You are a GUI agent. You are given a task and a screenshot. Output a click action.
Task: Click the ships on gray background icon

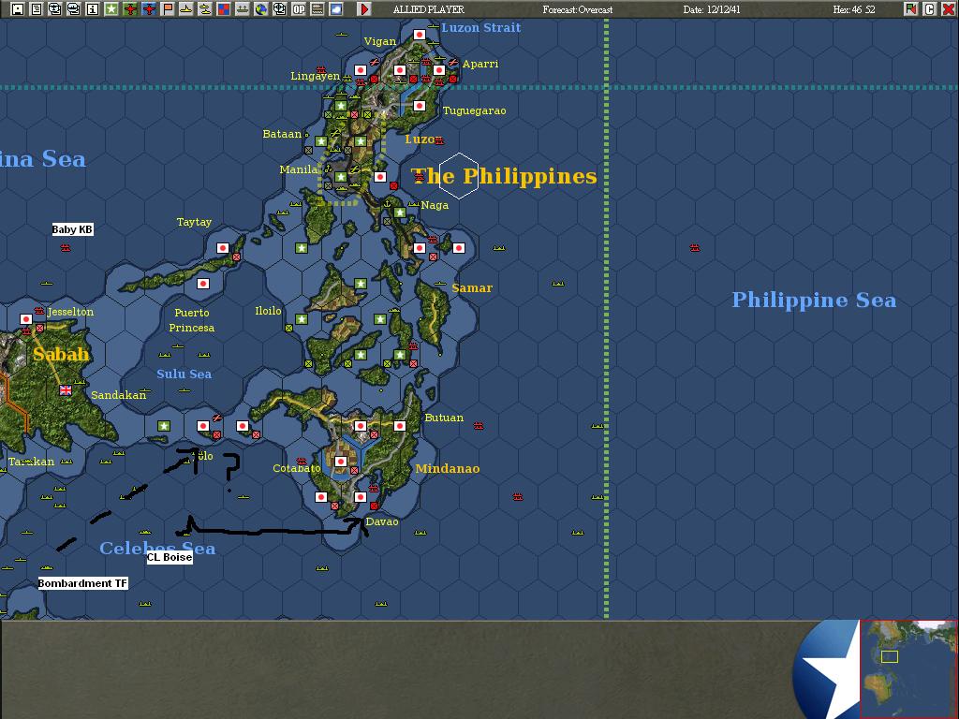click(x=243, y=9)
